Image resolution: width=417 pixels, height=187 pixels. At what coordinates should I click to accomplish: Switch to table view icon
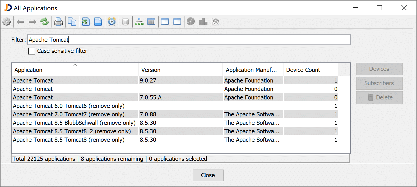[151, 22]
